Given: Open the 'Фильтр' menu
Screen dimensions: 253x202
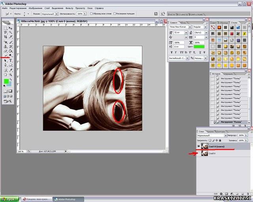Looking at the screenshot, I should (x=69, y=8).
